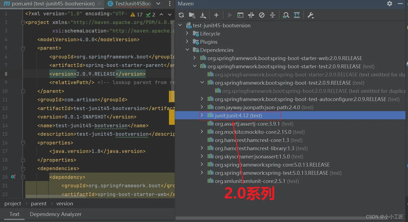Collapse the Dependencies node
The width and height of the screenshot is (408, 222).
pyautogui.click(x=187, y=50)
